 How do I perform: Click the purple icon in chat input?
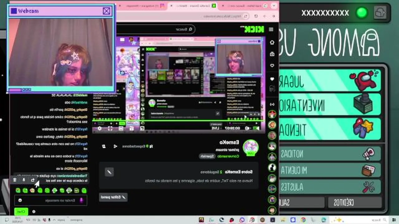[82, 200]
